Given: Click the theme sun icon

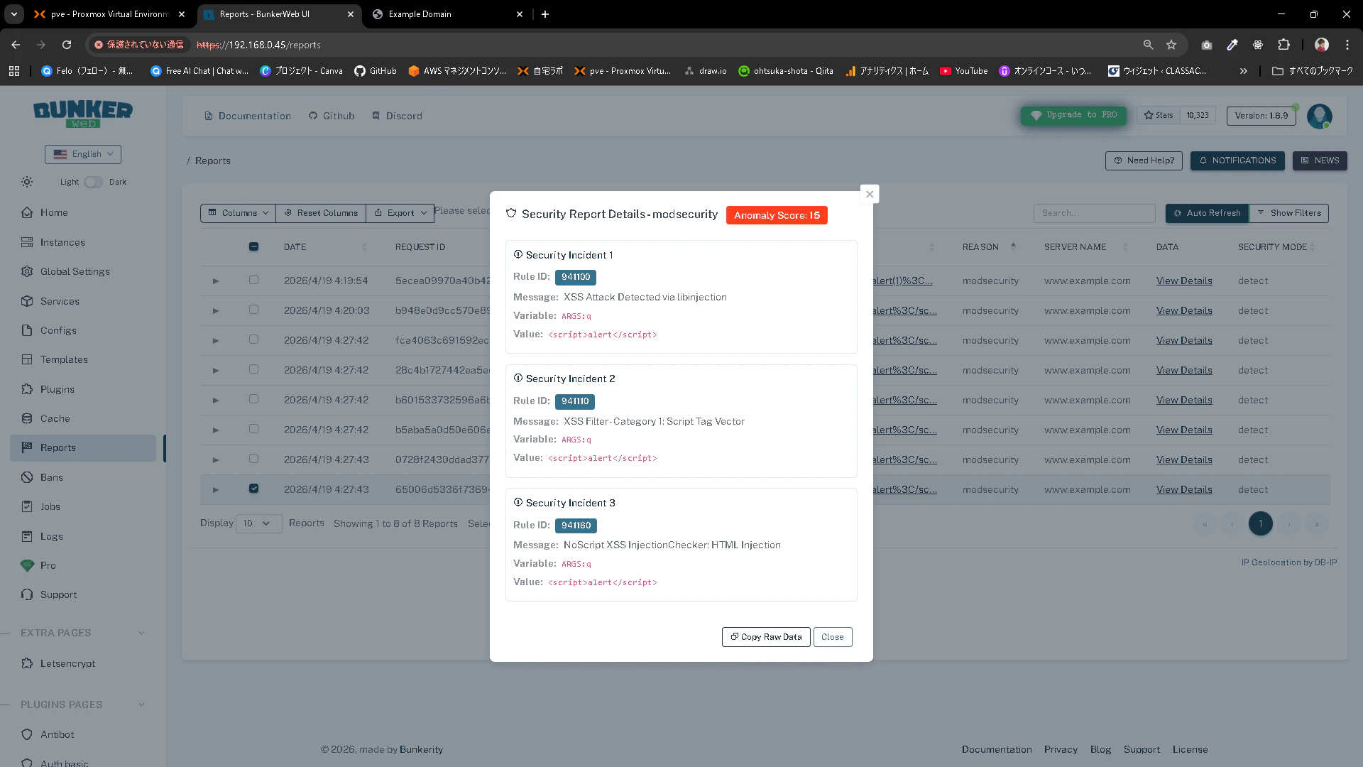Looking at the screenshot, I should click(27, 182).
